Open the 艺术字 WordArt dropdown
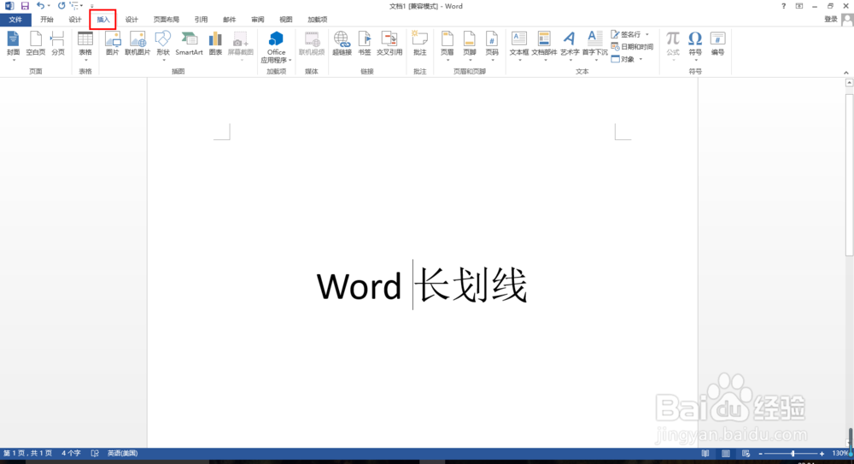 pyautogui.click(x=570, y=60)
